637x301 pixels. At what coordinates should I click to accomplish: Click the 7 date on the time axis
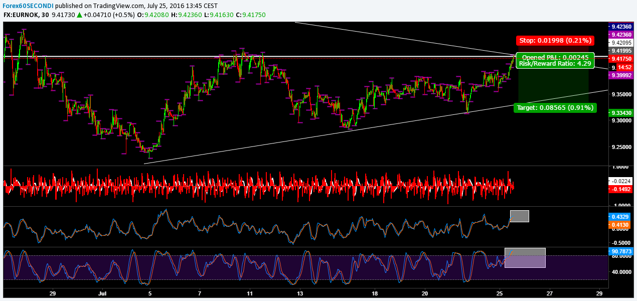(x=199, y=293)
